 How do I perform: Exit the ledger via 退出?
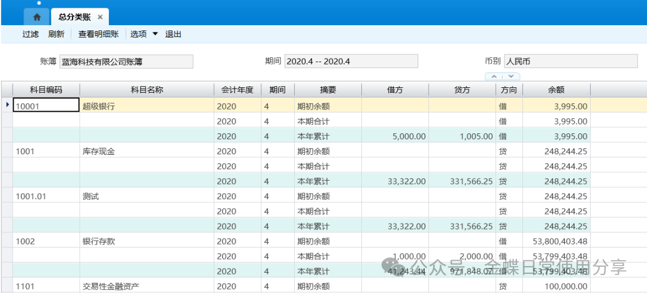pyautogui.click(x=173, y=34)
